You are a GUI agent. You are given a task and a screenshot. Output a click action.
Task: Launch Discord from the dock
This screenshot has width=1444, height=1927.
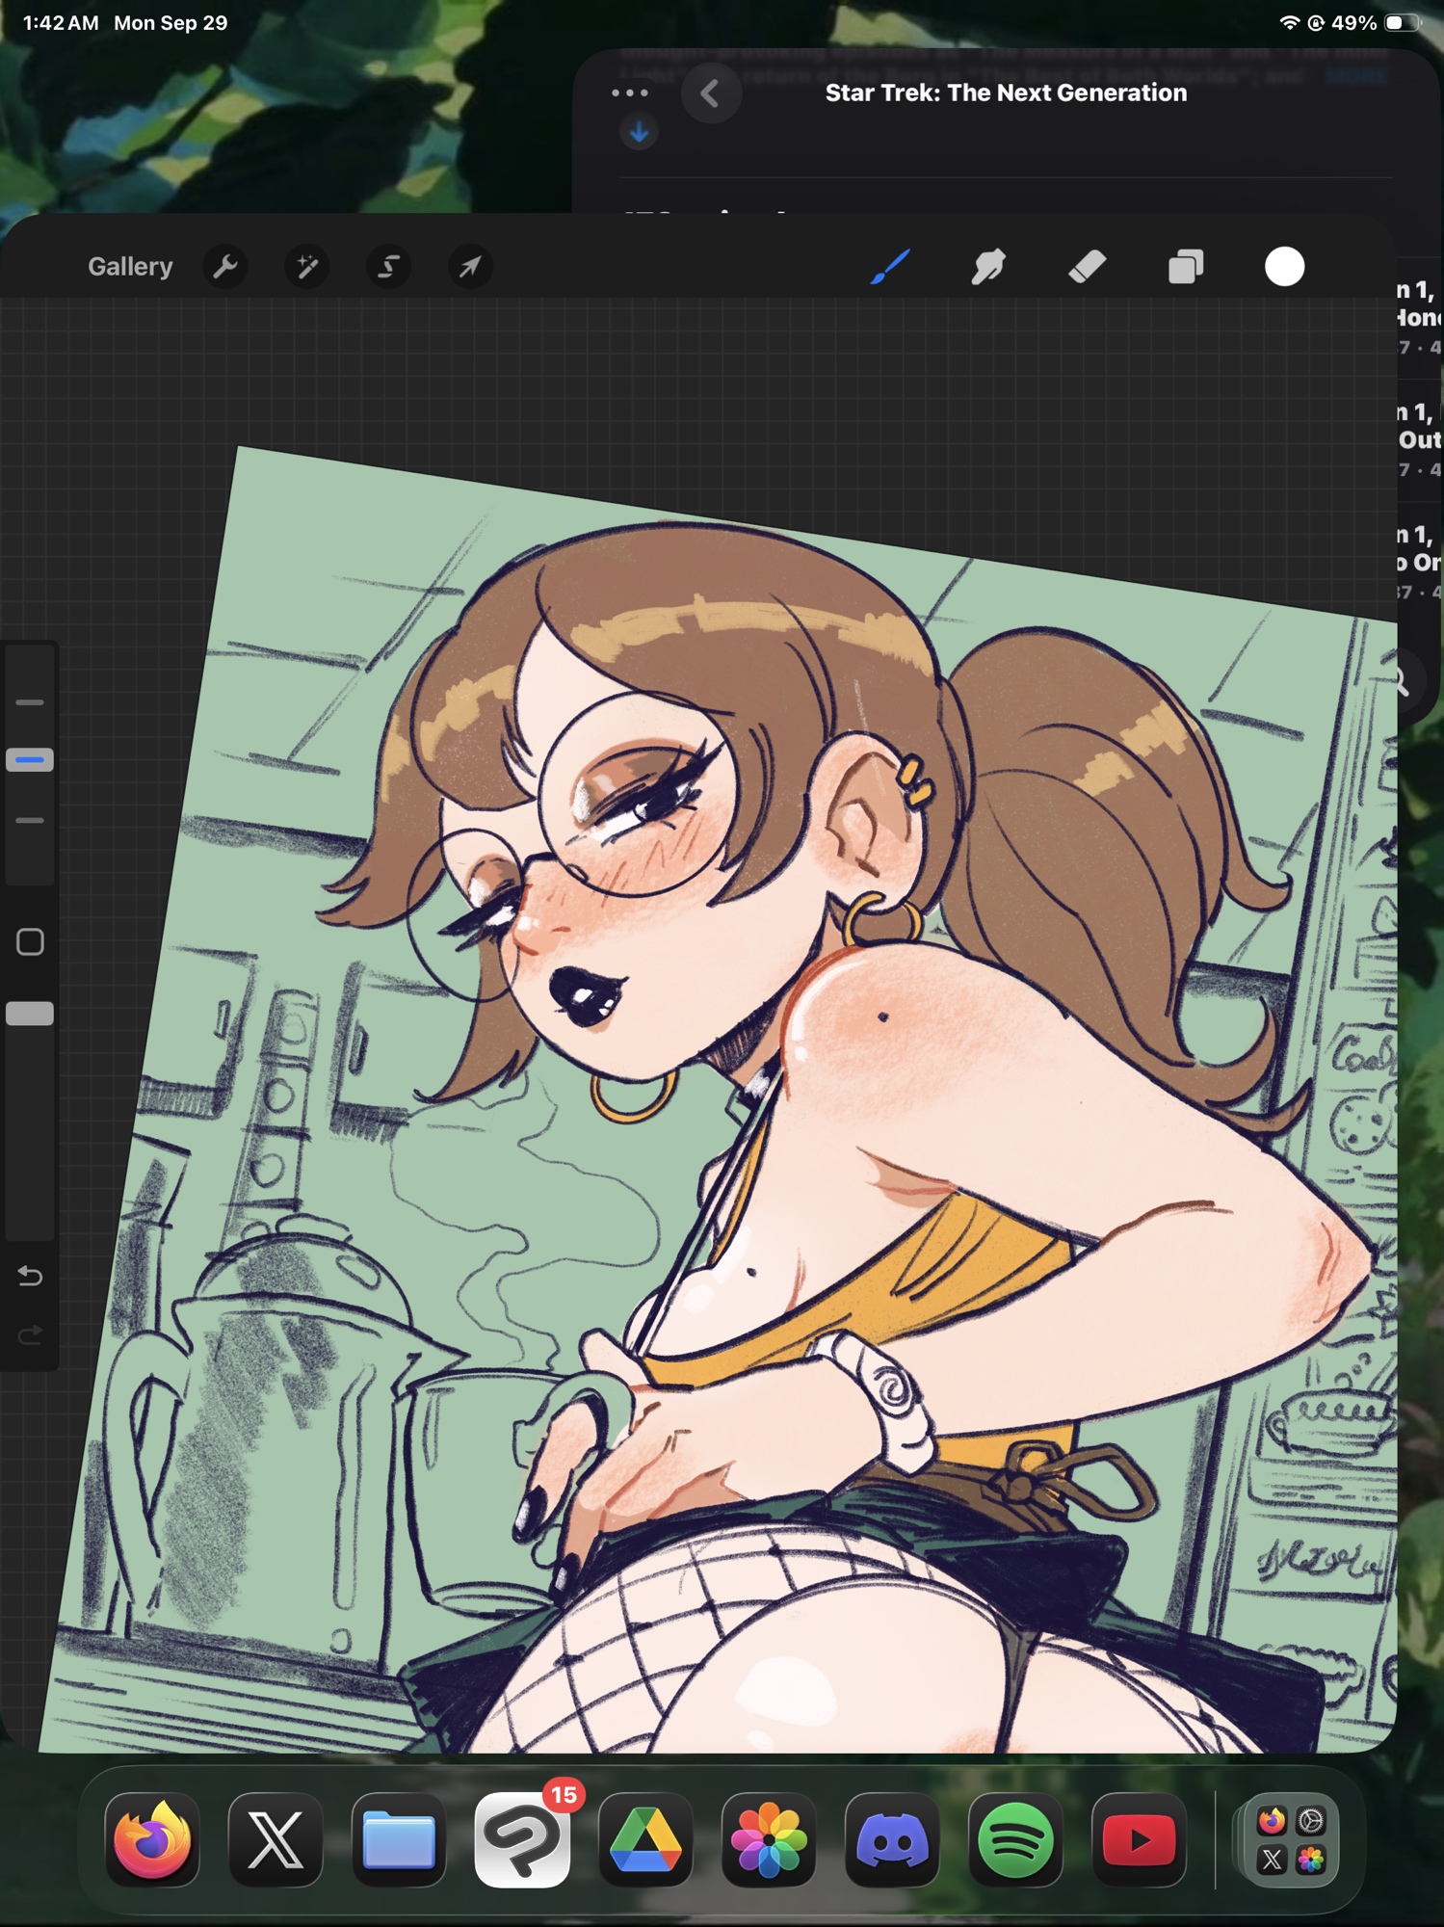tap(892, 1840)
